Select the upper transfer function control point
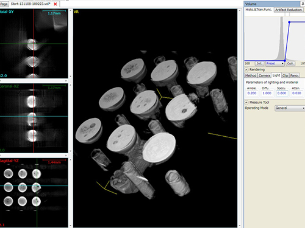The image size is (305, 228). pyautogui.click(x=289, y=22)
